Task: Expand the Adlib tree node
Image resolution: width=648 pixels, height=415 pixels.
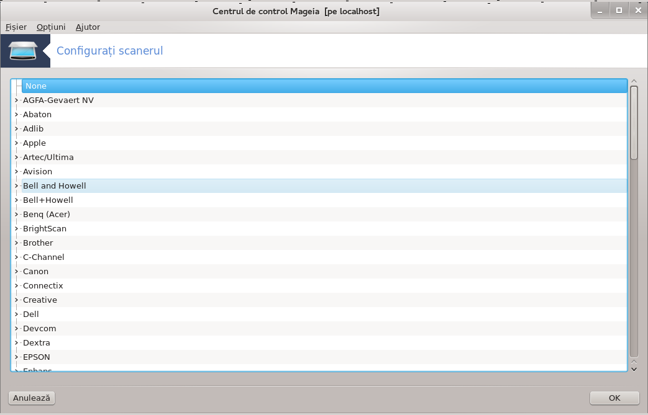Action: 16,128
